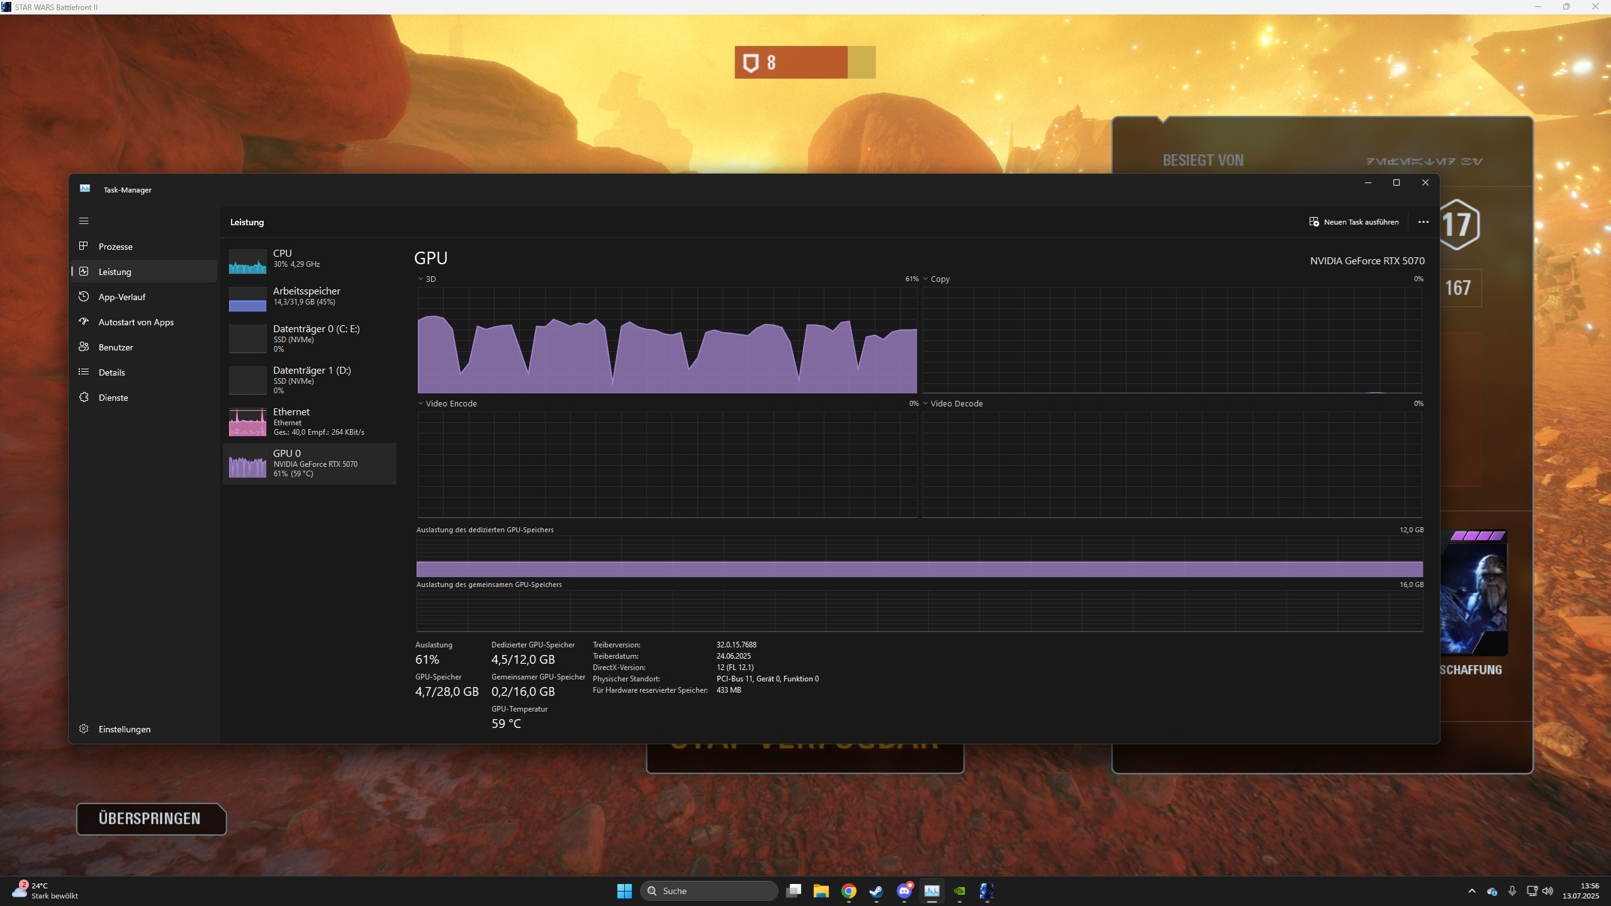Viewport: 1611px width, 906px height.
Task: Click Steam icon in taskbar
Action: point(876,891)
